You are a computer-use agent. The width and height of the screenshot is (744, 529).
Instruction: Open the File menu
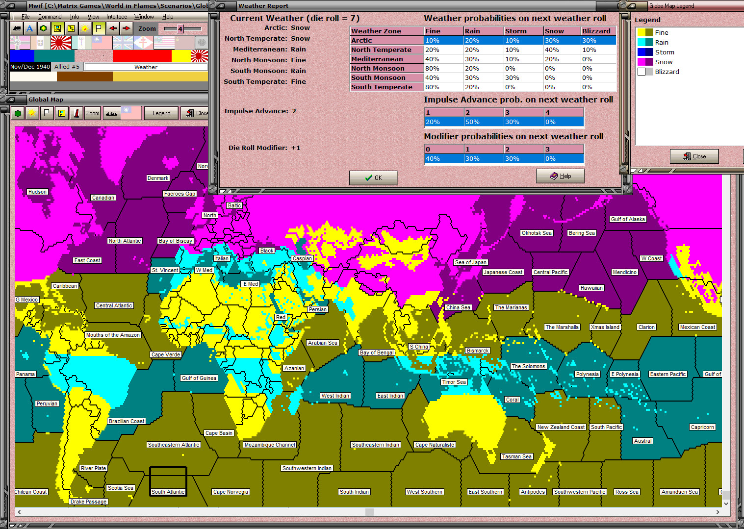[26, 17]
